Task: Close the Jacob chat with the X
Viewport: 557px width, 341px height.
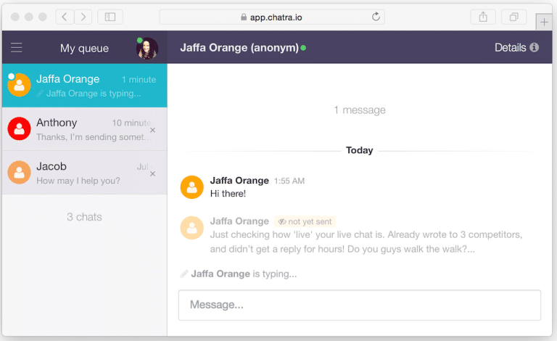Action: (153, 174)
